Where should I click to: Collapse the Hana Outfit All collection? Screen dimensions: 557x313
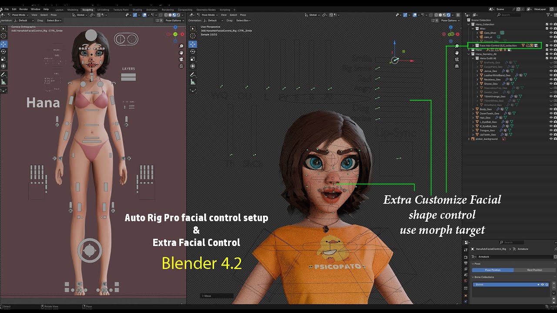coord(473,58)
